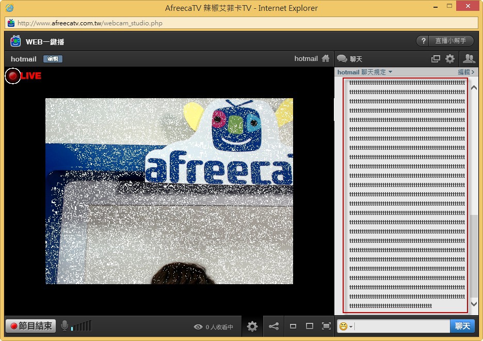Click the address bar URL

click(x=90, y=23)
